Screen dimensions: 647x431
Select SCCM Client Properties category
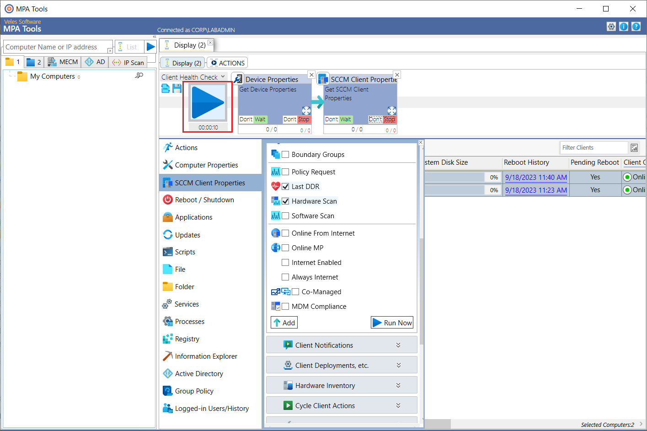[x=210, y=183]
